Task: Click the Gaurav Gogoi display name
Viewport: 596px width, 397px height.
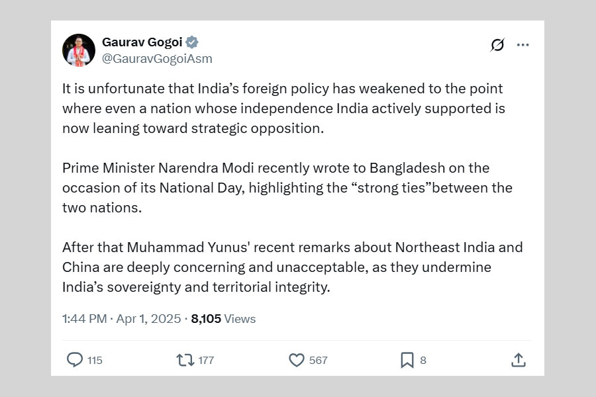Action: click(142, 42)
